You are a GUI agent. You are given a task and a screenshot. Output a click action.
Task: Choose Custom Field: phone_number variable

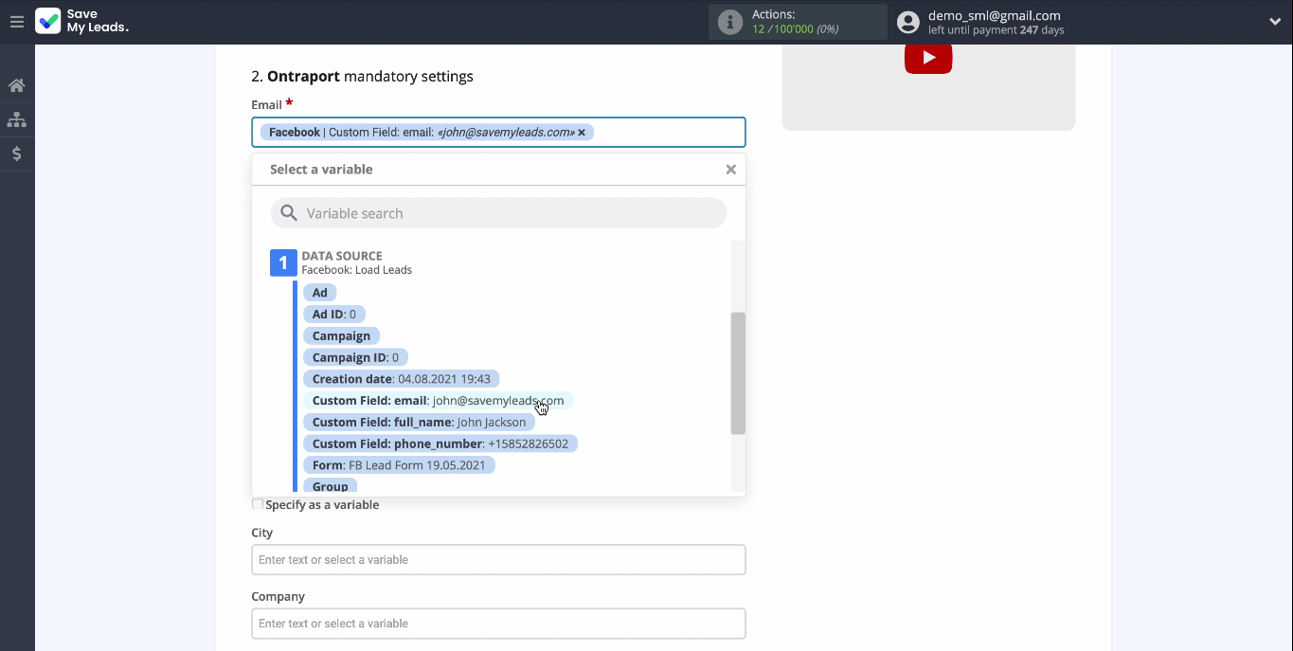440,444
